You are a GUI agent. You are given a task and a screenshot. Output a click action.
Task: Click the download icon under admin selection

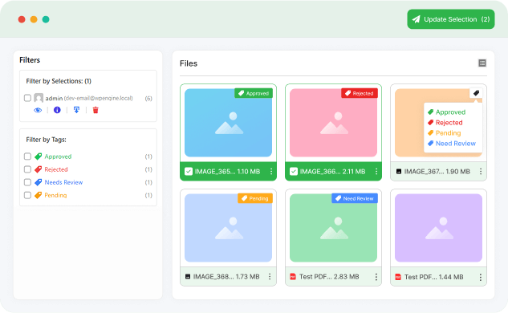[x=76, y=110]
